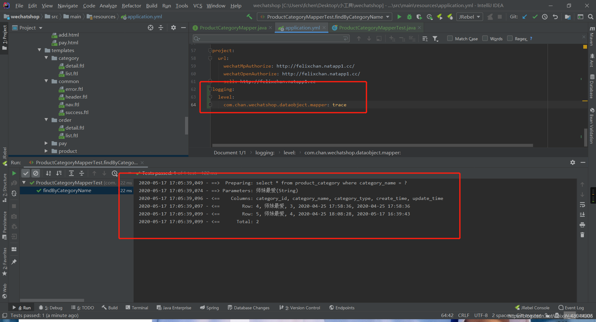Open run configuration dropdown
596x322 pixels.
[x=324, y=17]
